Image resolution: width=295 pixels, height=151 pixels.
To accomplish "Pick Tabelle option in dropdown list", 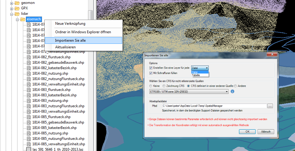I will coord(200,75).
